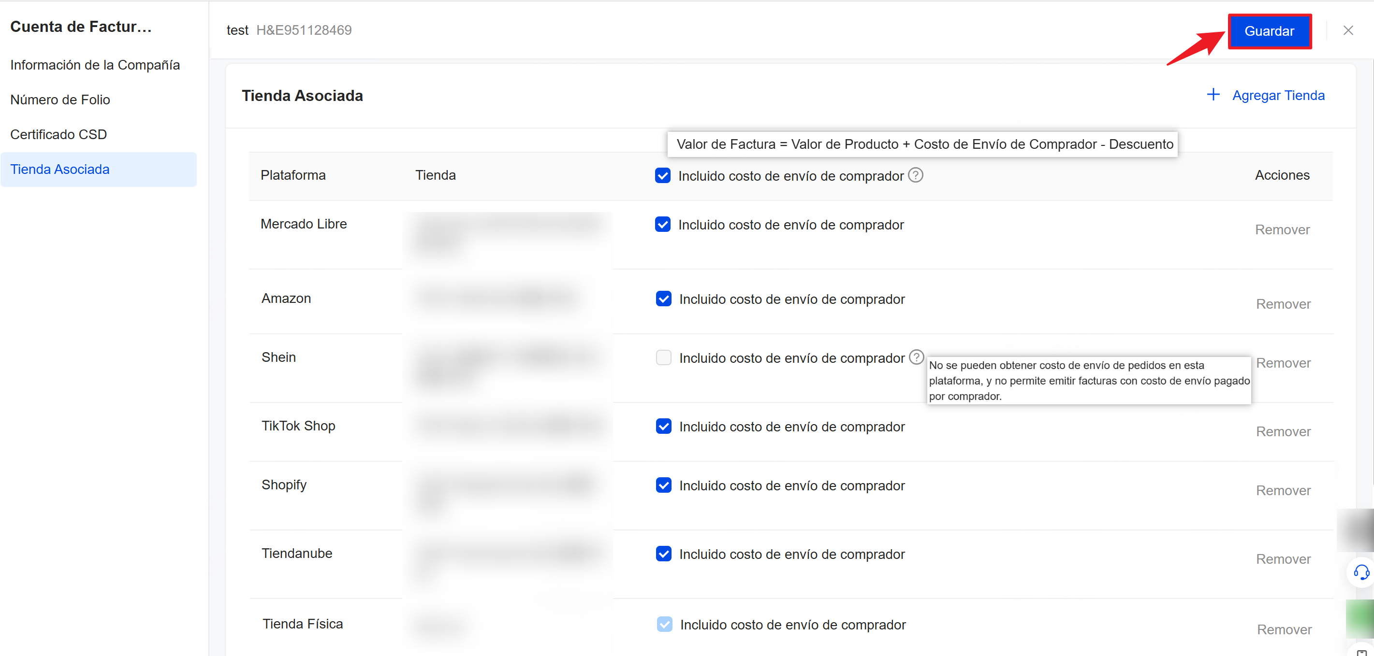Click the Shopify platform cell

[284, 485]
